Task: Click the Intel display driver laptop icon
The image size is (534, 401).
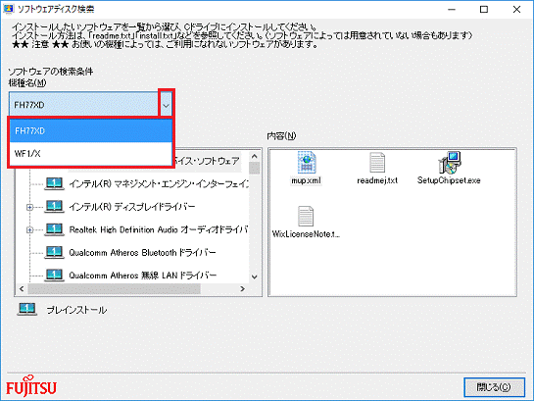Action: (54, 207)
